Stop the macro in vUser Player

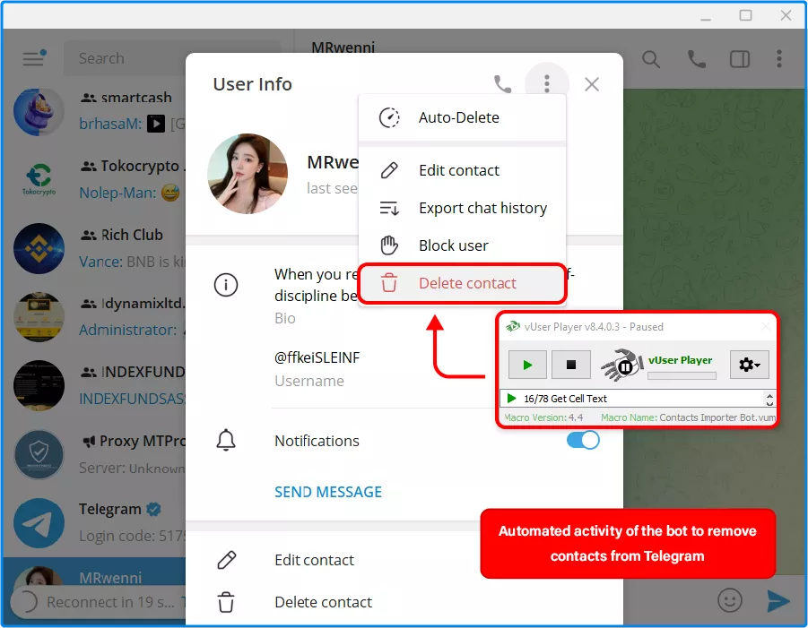[571, 365]
